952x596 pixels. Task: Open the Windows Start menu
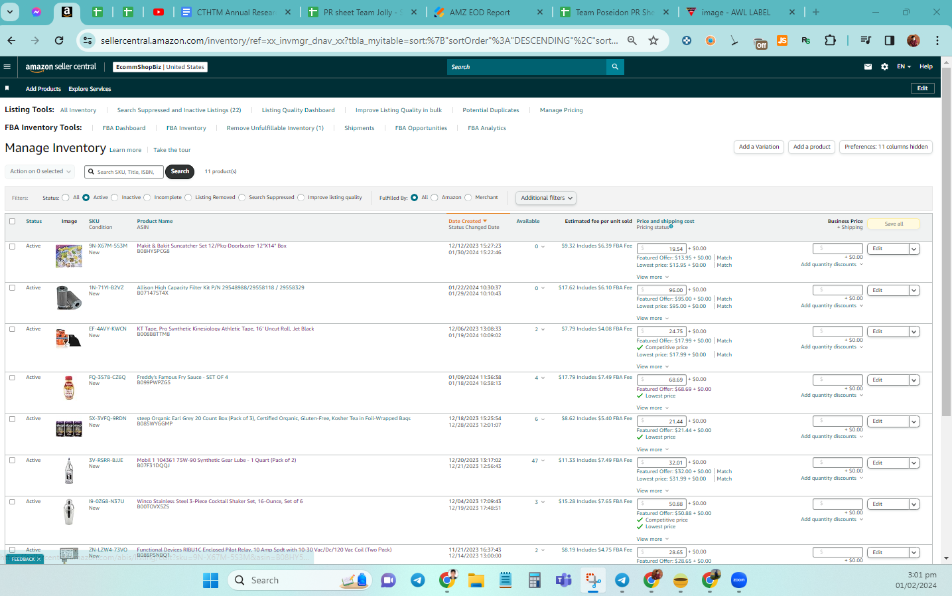[x=211, y=580]
